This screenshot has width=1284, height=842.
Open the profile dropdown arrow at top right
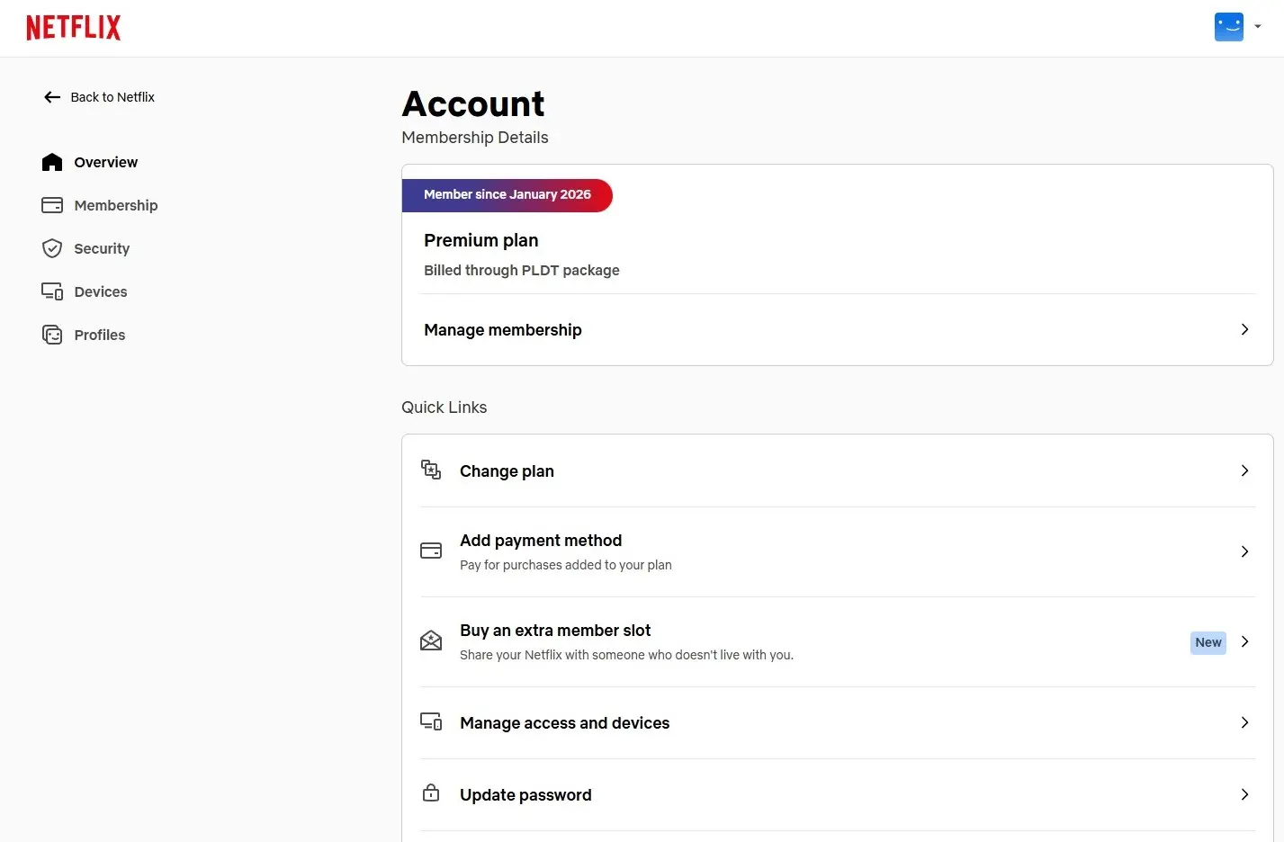point(1258,27)
